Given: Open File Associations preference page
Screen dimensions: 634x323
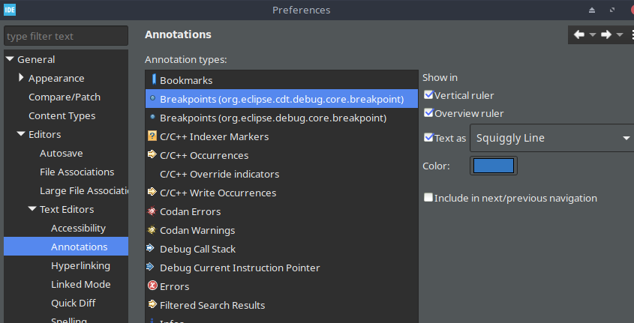Looking at the screenshot, I should coord(77,172).
